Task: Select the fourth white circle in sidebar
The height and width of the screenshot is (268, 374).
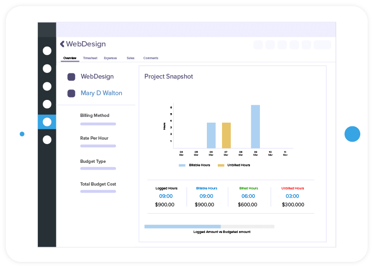Action: (47, 104)
